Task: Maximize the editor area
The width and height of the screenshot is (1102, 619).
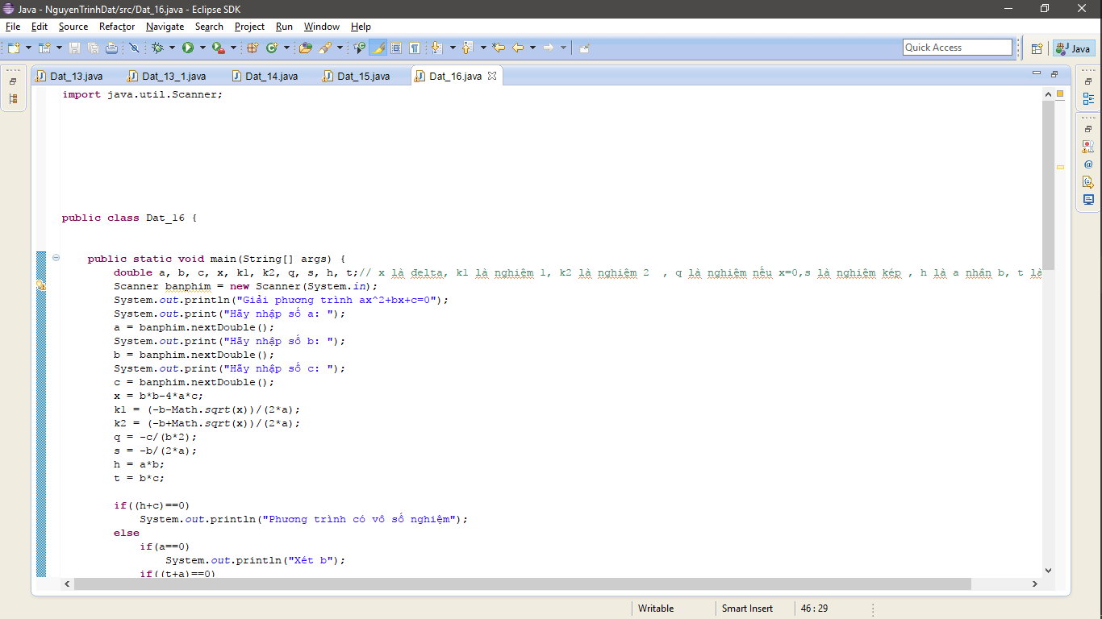Action: (x=1054, y=73)
